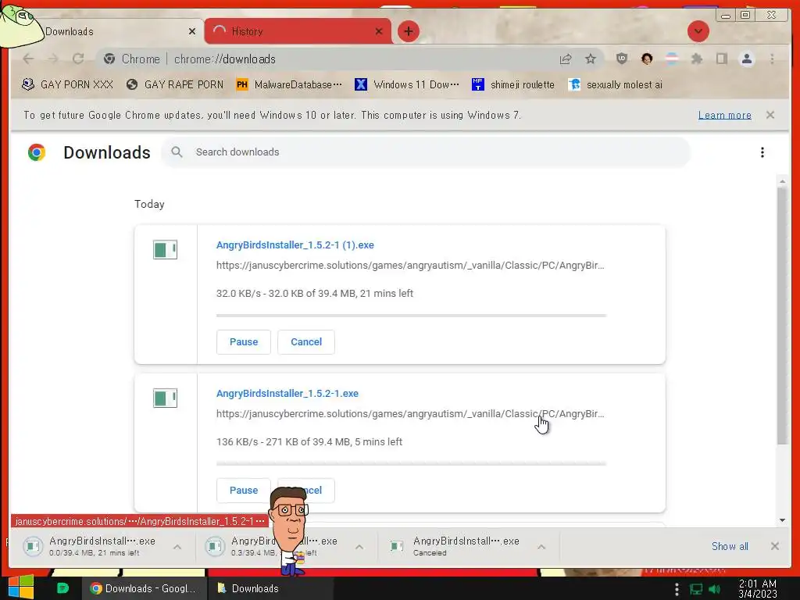Click the magnifier search icon
800x600 pixels.
(x=177, y=152)
